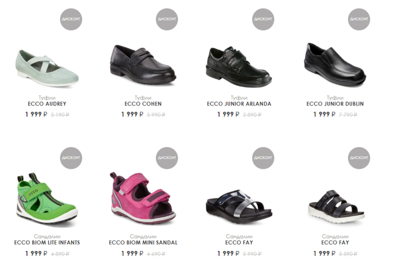Select the ECCO AUDREY product title link
The width and height of the screenshot is (401, 266).
click(47, 104)
